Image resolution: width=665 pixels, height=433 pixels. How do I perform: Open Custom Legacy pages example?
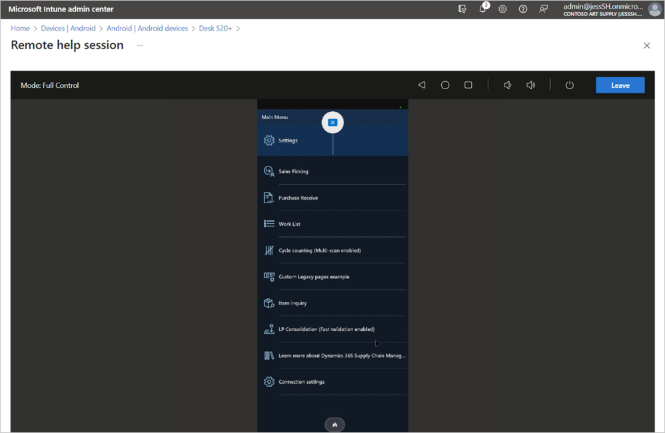(x=332, y=276)
